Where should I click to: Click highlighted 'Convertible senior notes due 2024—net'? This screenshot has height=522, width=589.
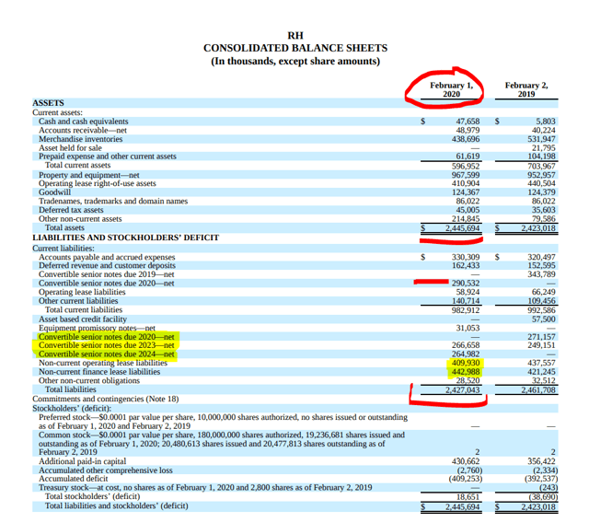107,354
